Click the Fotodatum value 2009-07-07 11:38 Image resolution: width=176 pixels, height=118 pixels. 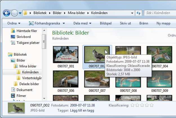click(83, 105)
